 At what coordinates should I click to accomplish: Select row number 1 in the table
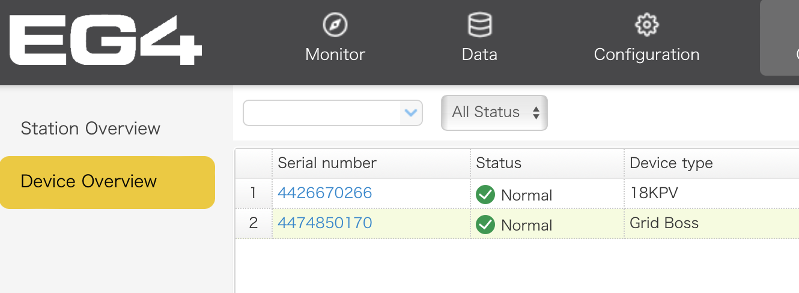pos(253,193)
